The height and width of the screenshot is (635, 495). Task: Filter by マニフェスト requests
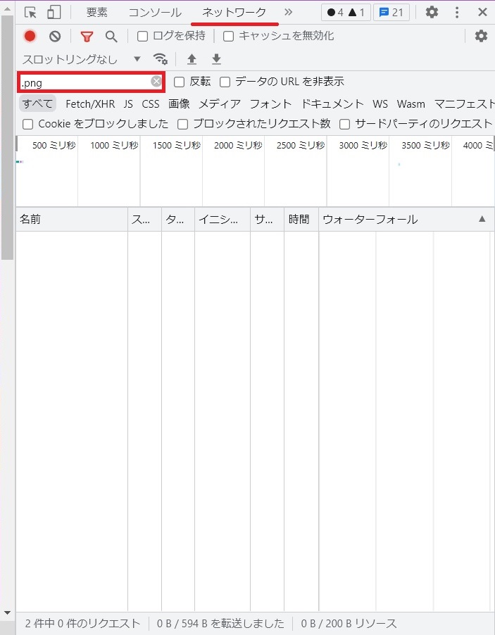coord(464,104)
